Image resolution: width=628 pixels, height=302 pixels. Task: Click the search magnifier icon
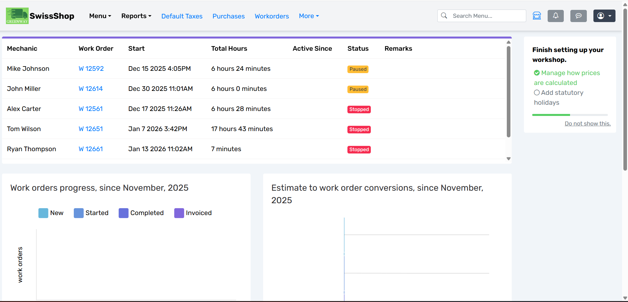(x=444, y=15)
